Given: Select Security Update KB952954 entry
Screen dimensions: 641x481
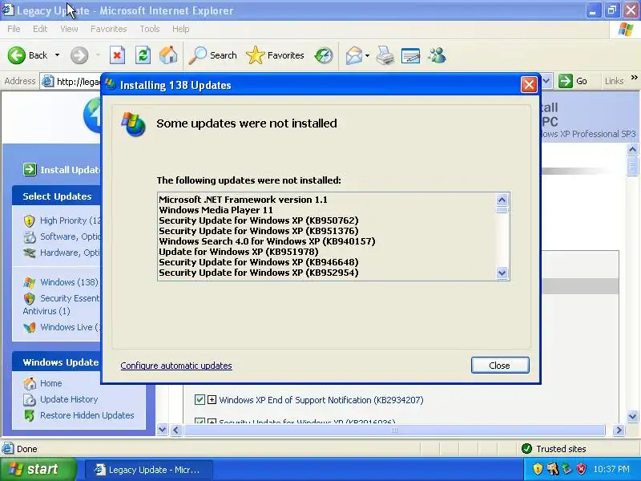Looking at the screenshot, I should (259, 273).
